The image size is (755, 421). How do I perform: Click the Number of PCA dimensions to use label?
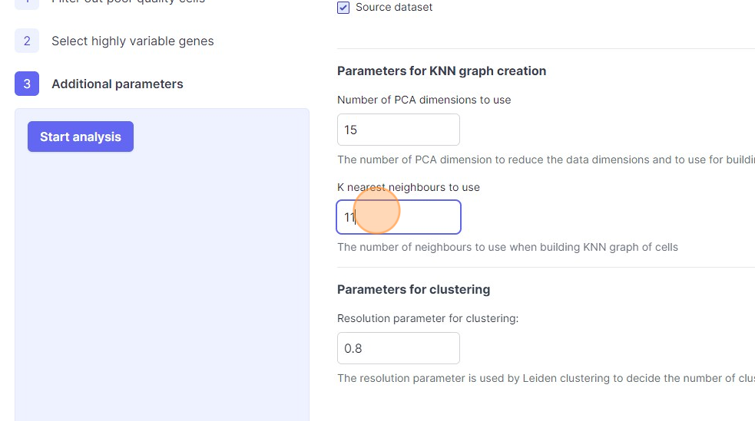pyautogui.click(x=424, y=100)
